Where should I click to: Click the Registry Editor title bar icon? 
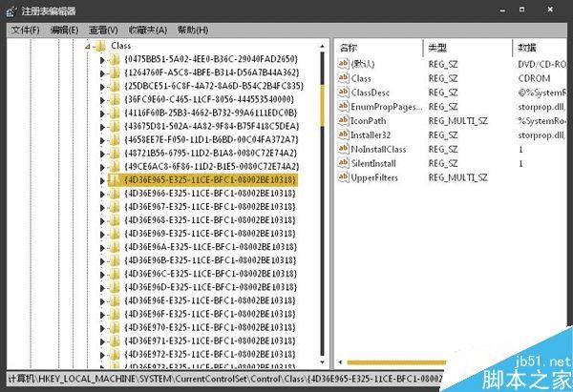click(11, 11)
